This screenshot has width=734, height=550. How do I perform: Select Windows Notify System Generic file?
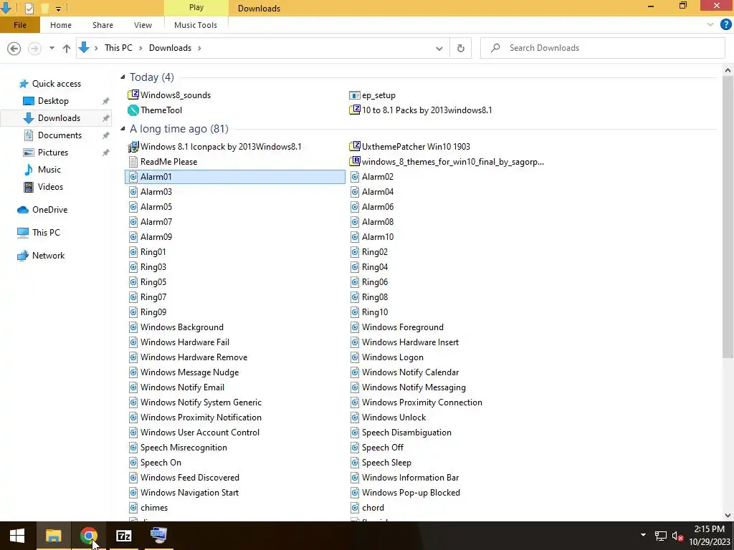[x=195, y=402]
